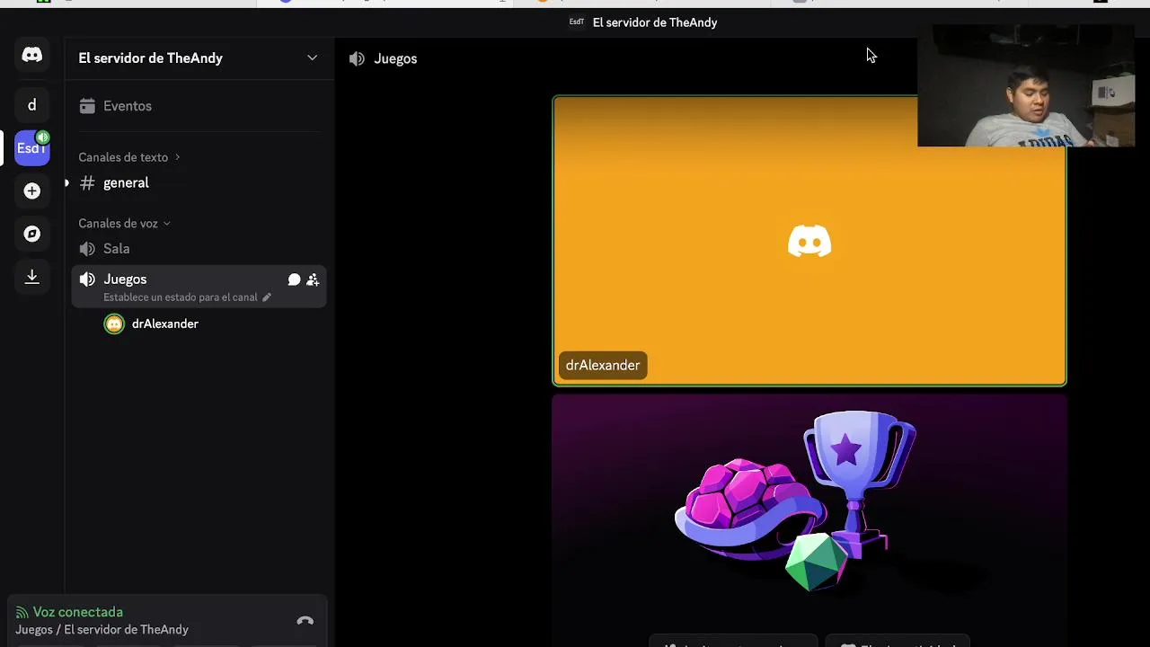Collapse the Canales de texto category
The image size is (1150, 647).
[x=129, y=157]
